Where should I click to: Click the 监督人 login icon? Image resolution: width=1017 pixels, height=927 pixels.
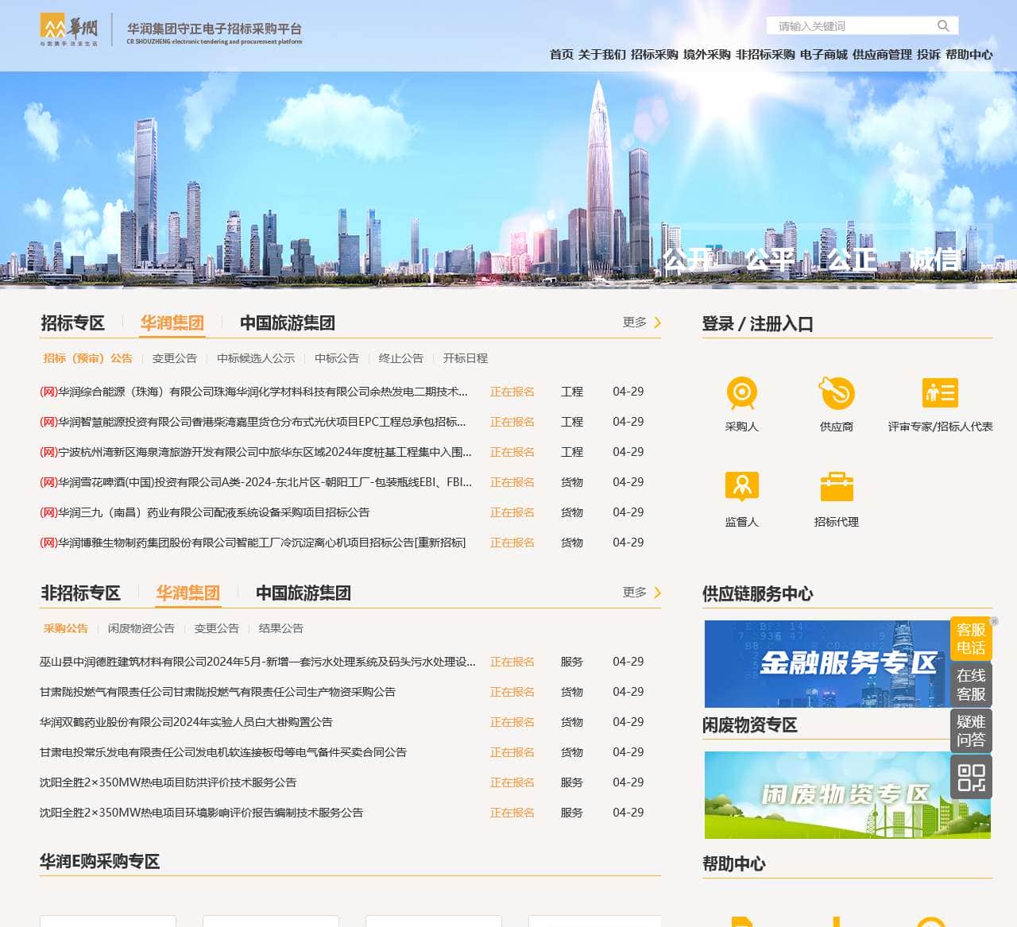(x=742, y=486)
